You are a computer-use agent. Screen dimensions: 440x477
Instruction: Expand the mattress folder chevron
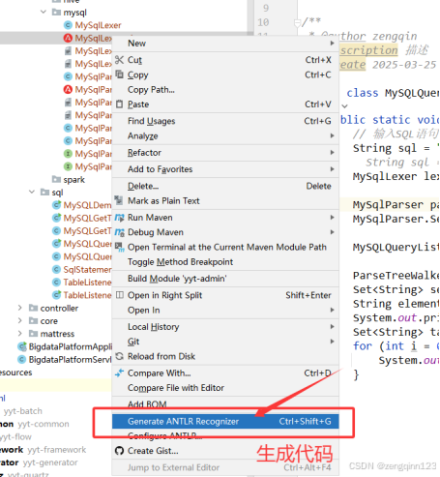[20, 333]
